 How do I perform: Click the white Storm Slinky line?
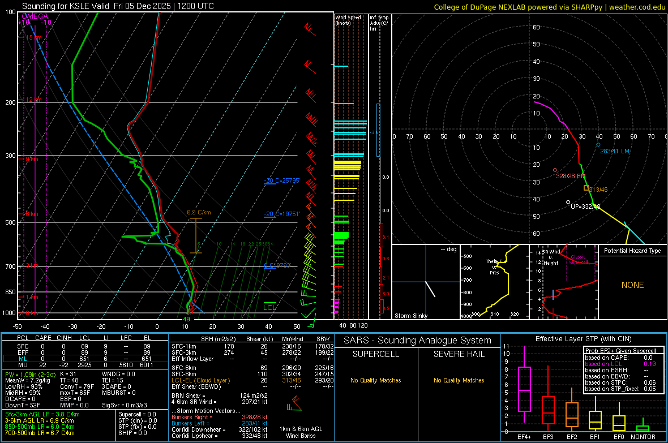click(430, 289)
